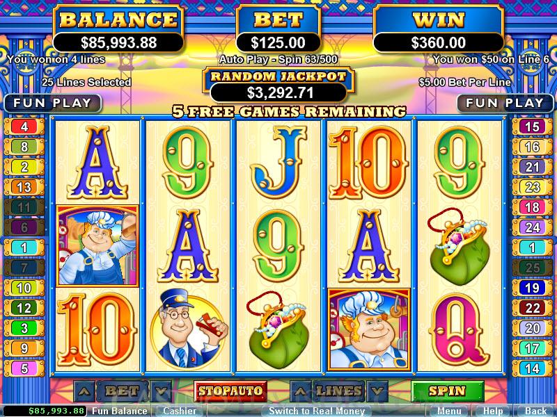Click the green jewel purse on reel five
Image resolution: width=557 pixels, height=417 pixels.
click(x=459, y=247)
